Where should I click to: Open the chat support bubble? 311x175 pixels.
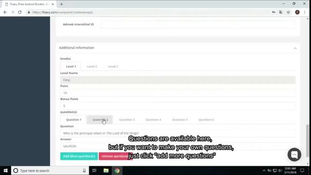[294, 155]
